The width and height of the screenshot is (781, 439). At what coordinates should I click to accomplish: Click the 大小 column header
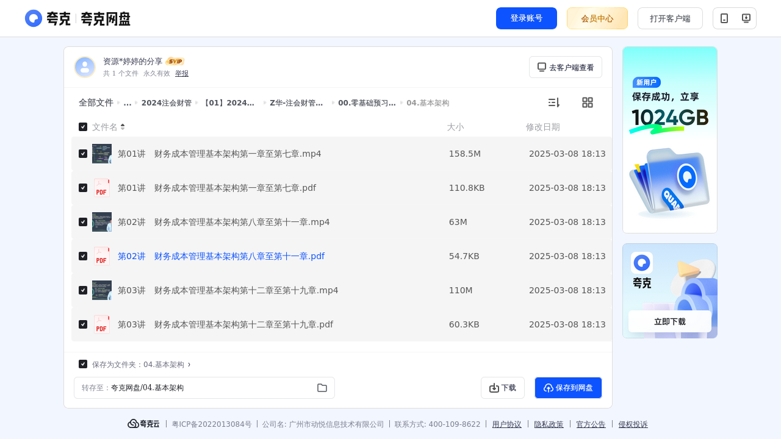(x=455, y=127)
